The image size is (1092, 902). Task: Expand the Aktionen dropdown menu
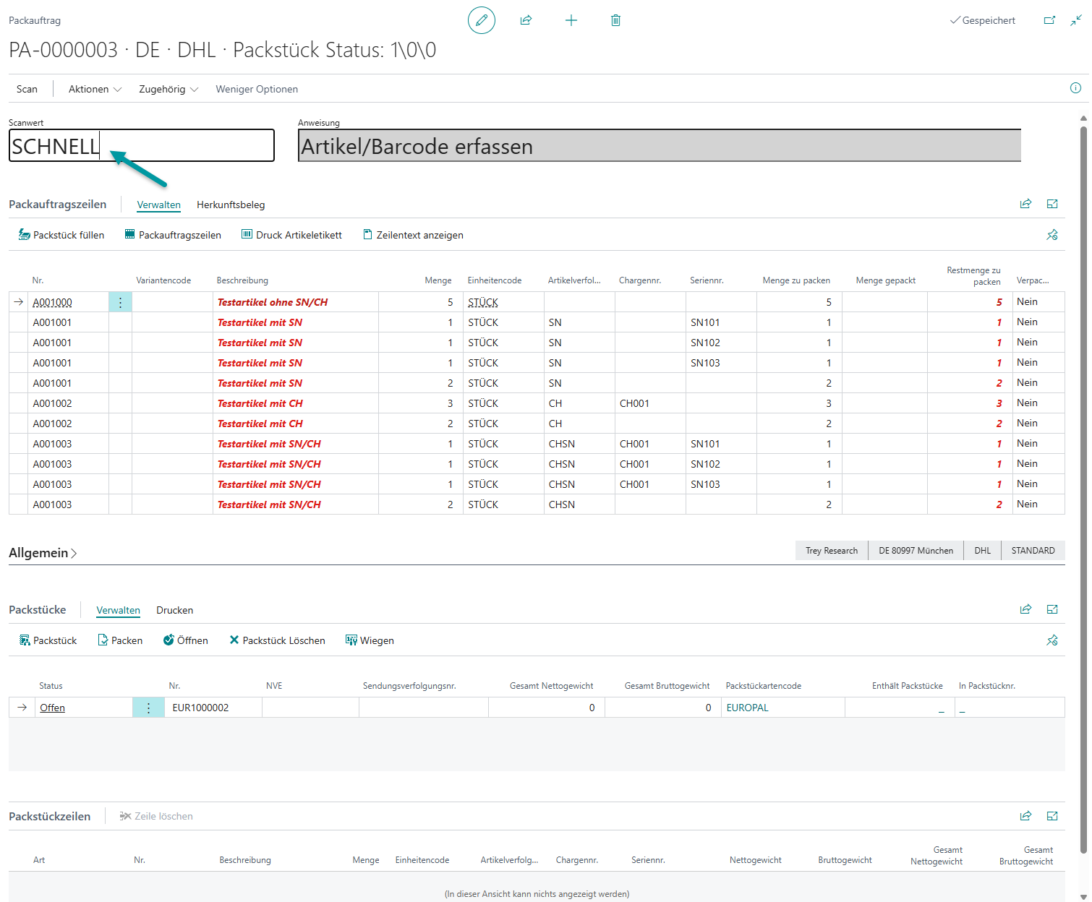pyautogui.click(x=95, y=89)
